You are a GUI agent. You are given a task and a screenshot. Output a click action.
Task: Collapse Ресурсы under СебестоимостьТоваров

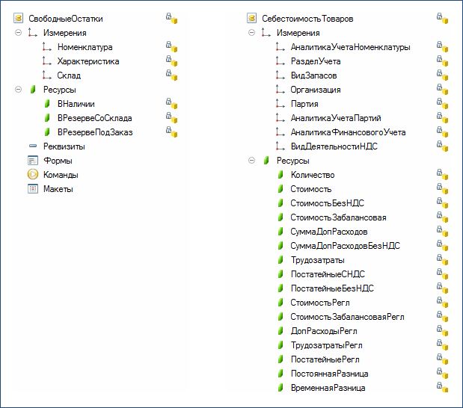click(x=251, y=161)
